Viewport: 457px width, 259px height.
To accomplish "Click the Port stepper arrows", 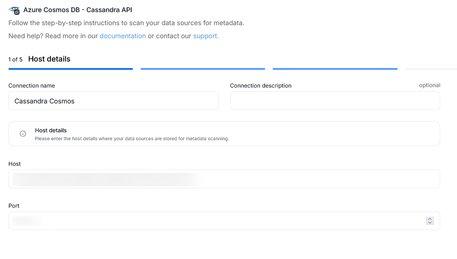I will [429, 221].
